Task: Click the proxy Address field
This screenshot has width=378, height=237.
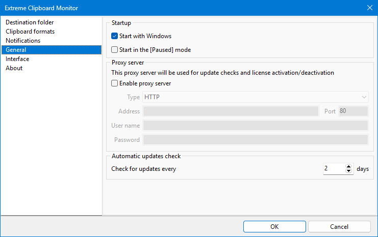Action: [231, 111]
